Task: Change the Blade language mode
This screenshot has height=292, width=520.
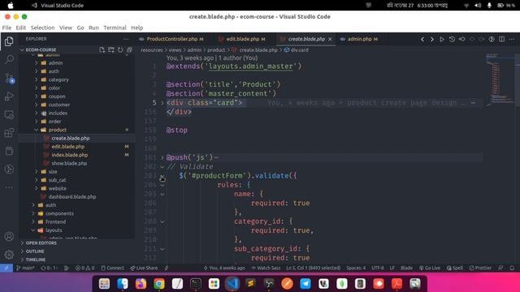Action: click(406, 268)
